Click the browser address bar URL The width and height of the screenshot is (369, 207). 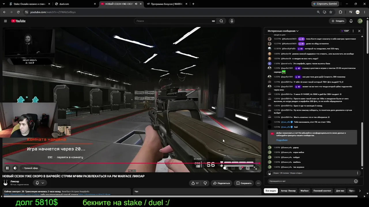[x=53, y=12]
